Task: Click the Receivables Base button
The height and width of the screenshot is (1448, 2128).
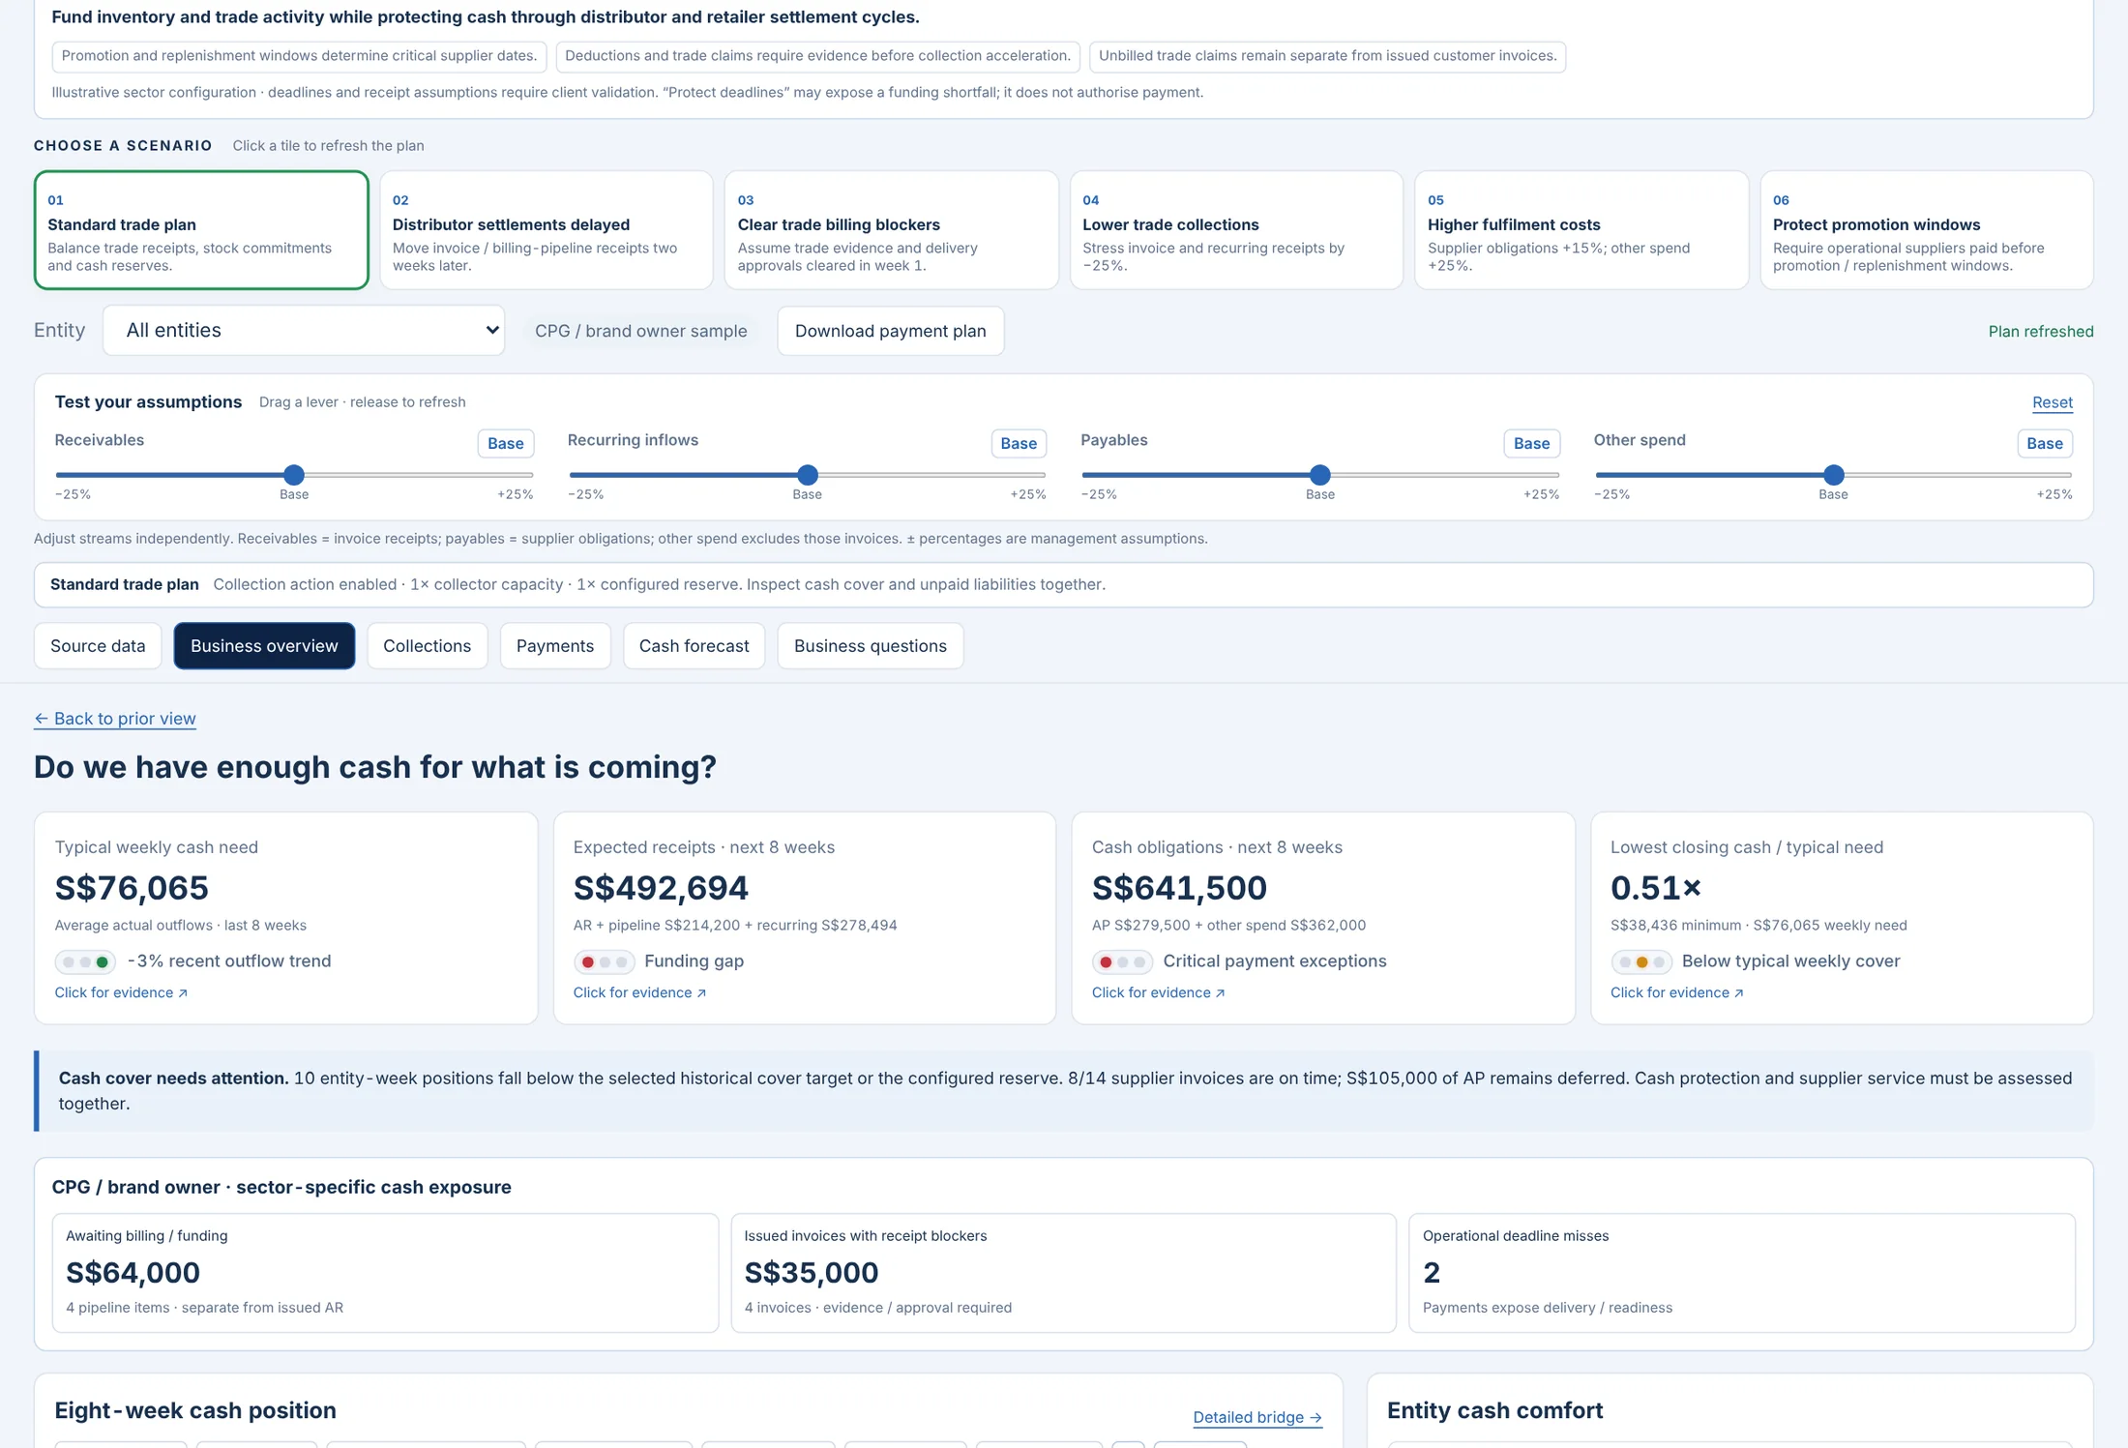Action: pyautogui.click(x=505, y=443)
